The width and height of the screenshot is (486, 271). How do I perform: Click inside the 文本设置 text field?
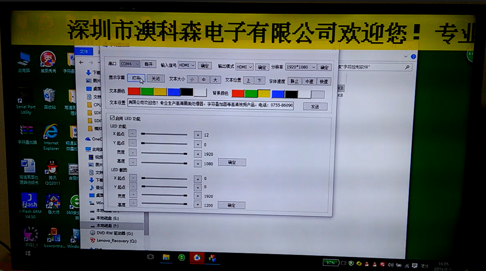click(210, 104)
